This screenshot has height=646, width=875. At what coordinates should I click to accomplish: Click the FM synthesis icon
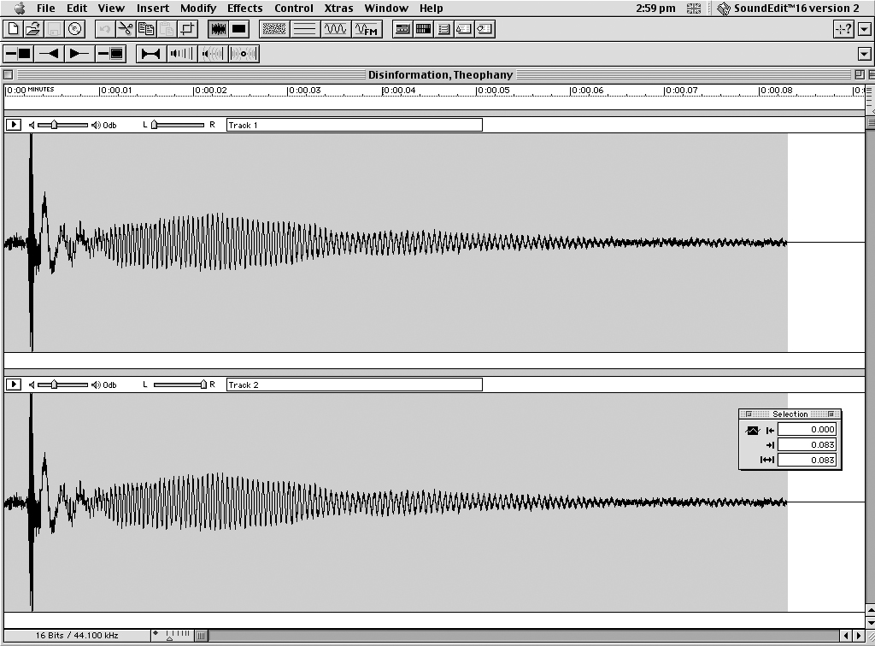(367, 29)
